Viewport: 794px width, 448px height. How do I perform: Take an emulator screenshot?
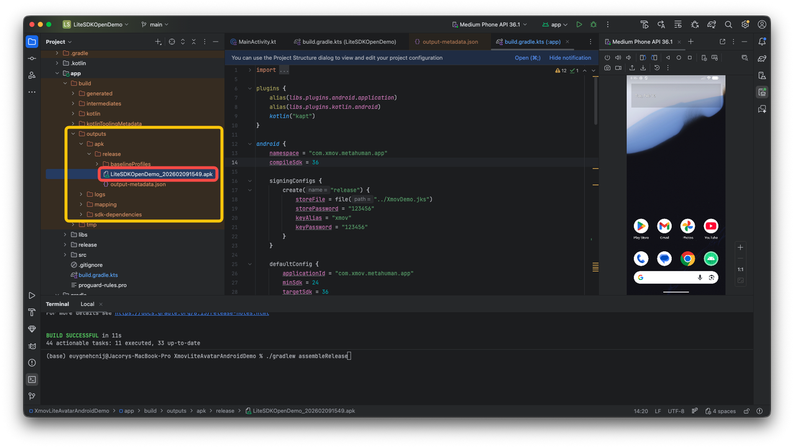pyautogui.click(x=607, y=68)
